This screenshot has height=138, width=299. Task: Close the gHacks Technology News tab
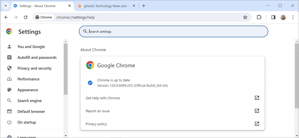134,6
